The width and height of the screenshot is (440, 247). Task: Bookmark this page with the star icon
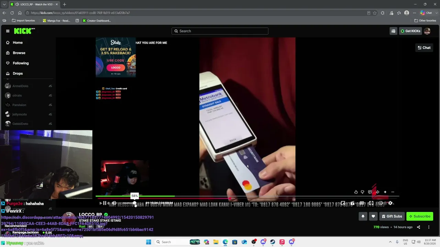click(x=375, y=13)
